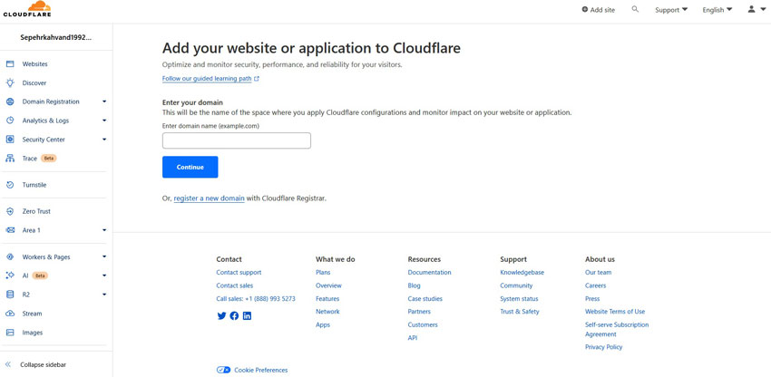771x377 pixels.
Task: Open the Privacy Policy footer link
Action: point(604,347)
